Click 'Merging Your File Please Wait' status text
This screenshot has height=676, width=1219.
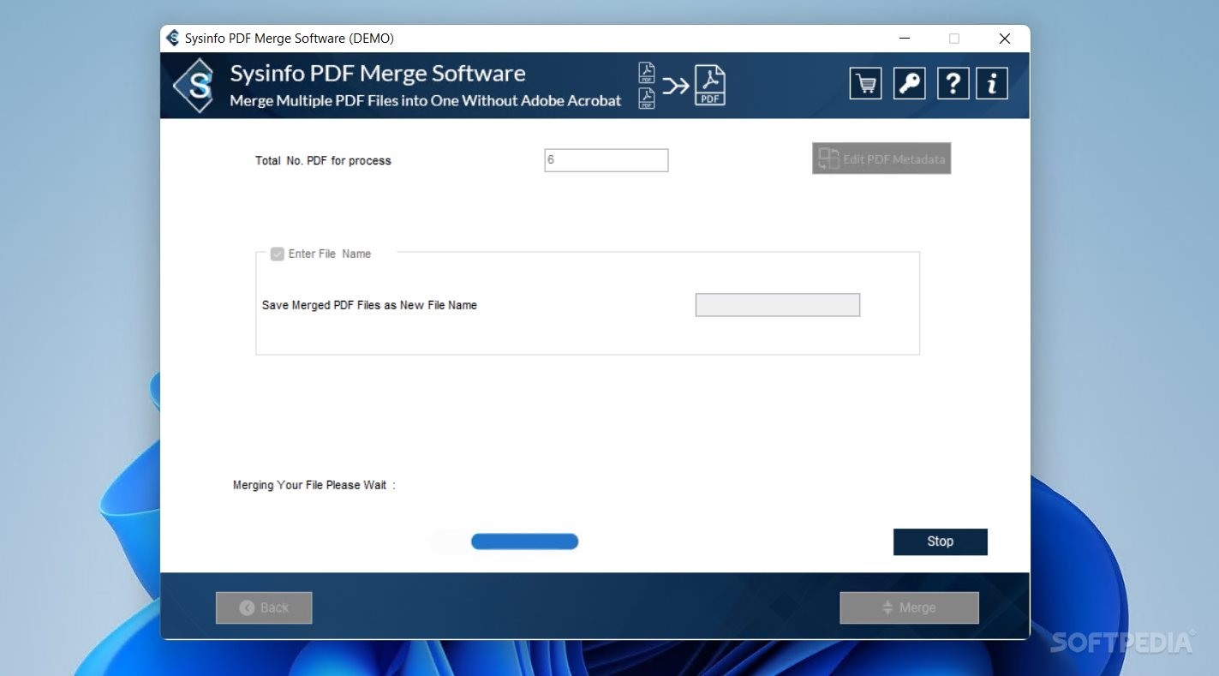pyautogui.click(x=314, y=485)
